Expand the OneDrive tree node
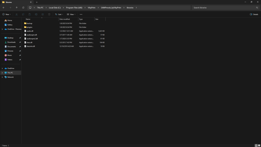This screenshot has height=147, width=261. [x=2, y=68]
